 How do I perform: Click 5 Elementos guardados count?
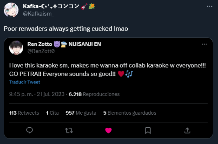pyautogui.click(x=130, y=113)
